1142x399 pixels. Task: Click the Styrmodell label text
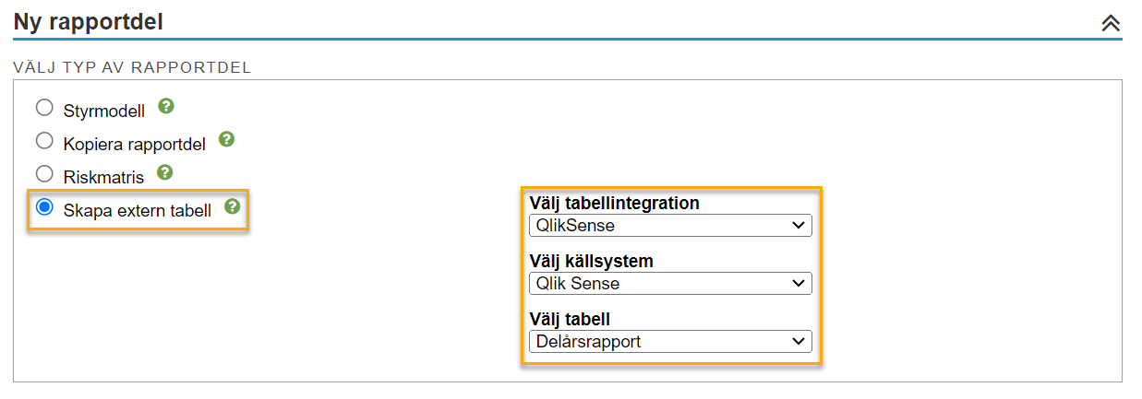(x=104, y=112)
